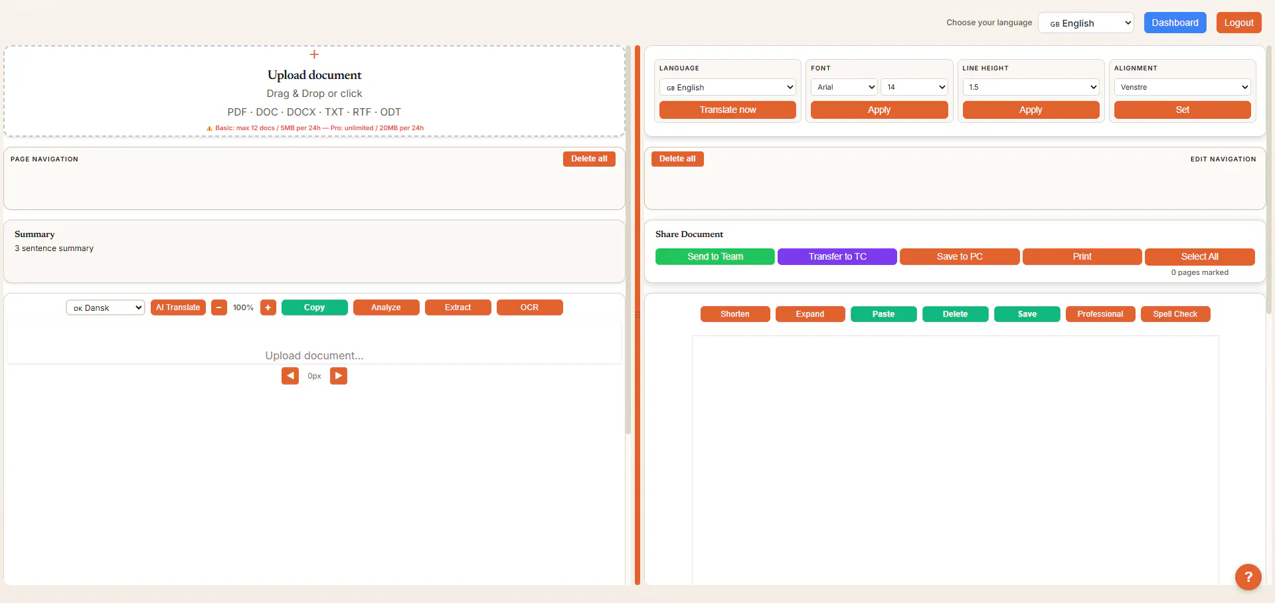The height and width of the screenshot is (603, 1275).
Task: Open the Arial font dropdown
Action: 844,87
